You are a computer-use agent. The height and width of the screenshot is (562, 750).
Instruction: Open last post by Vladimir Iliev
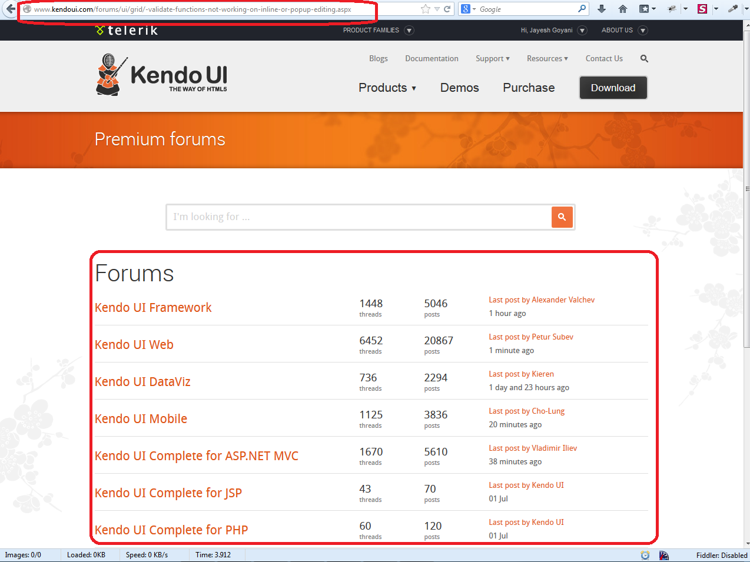(x=533, y=448)
